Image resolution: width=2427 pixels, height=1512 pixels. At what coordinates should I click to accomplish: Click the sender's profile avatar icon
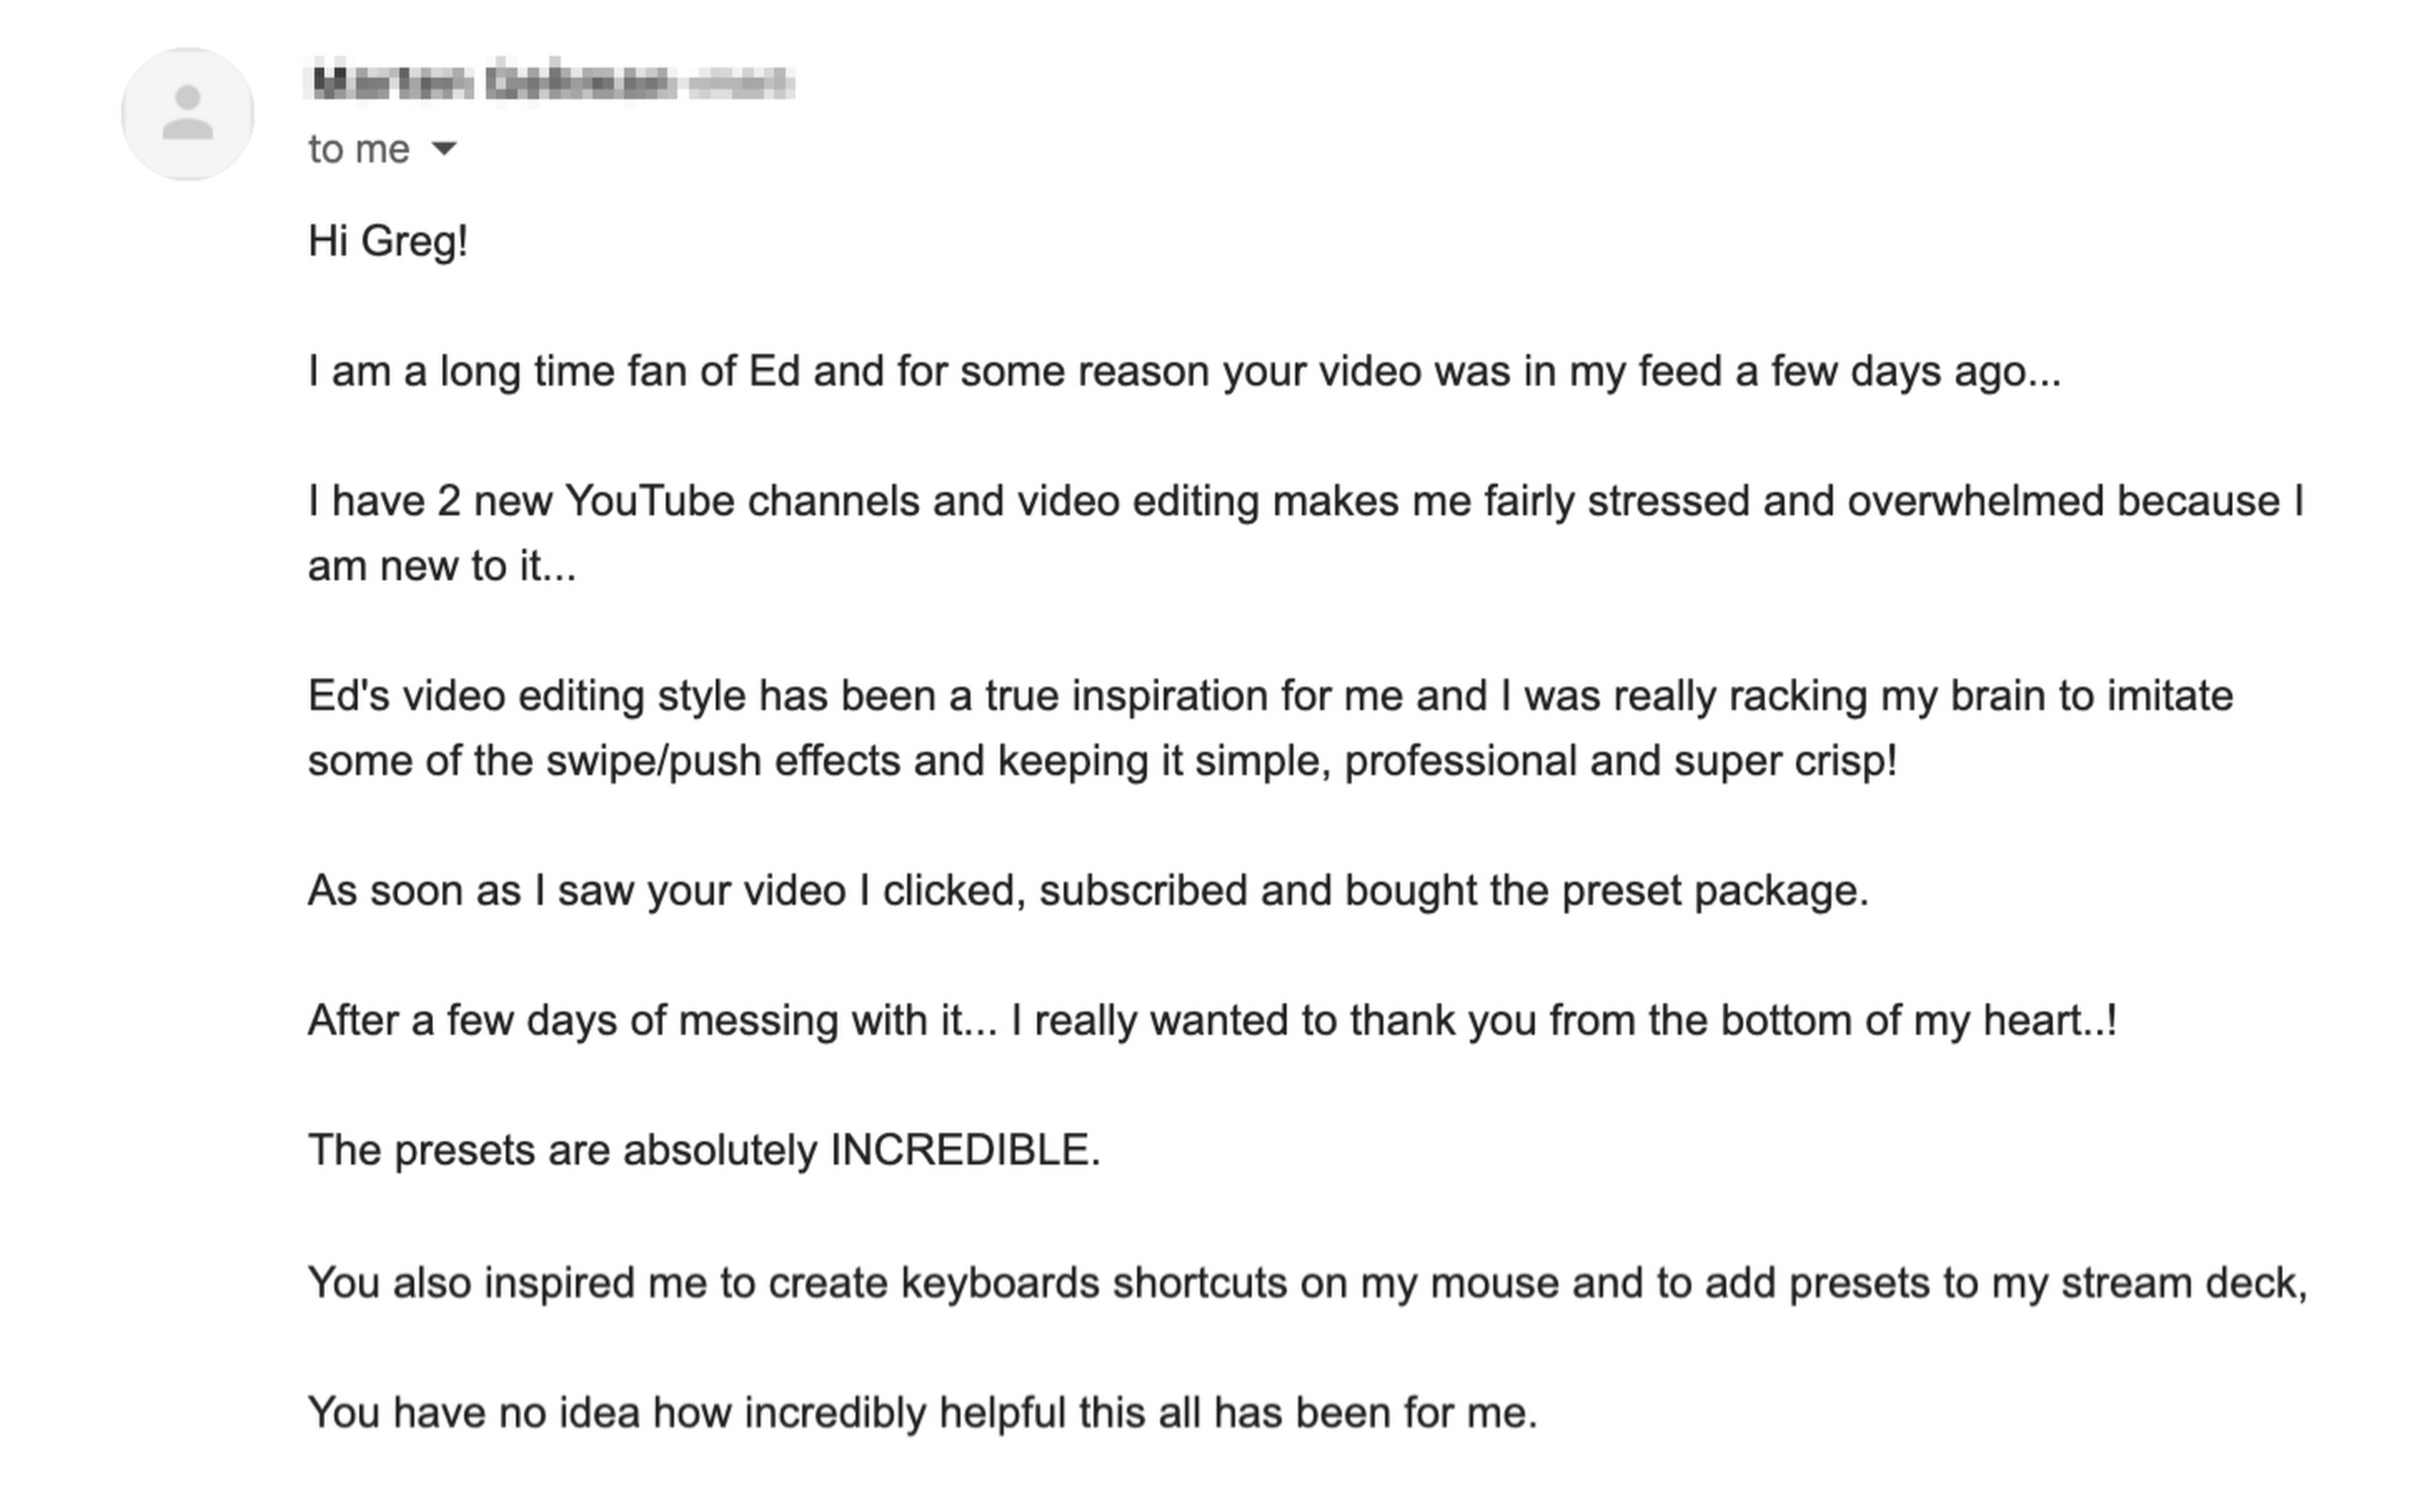188,114
